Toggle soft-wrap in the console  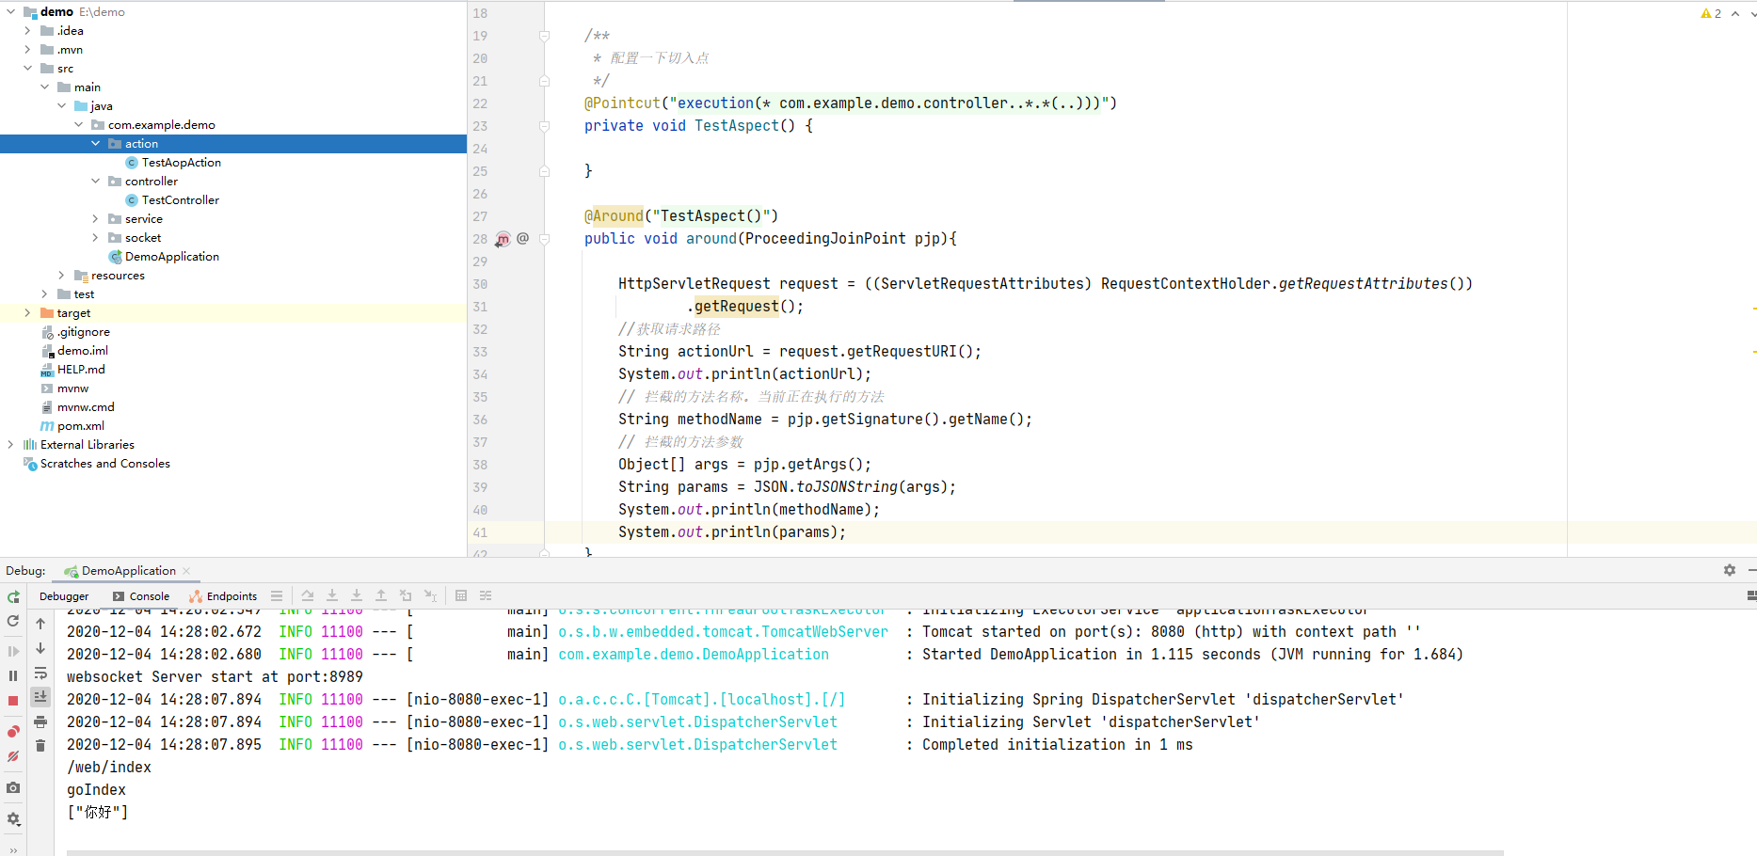click(x=40, y=673)
